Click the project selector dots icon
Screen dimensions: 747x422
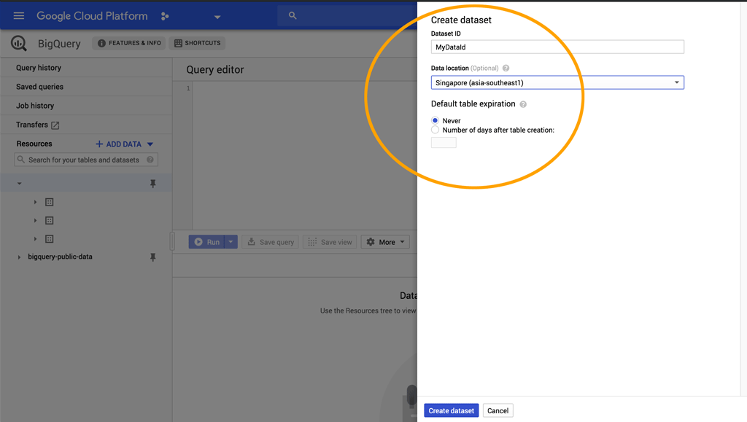165,16
